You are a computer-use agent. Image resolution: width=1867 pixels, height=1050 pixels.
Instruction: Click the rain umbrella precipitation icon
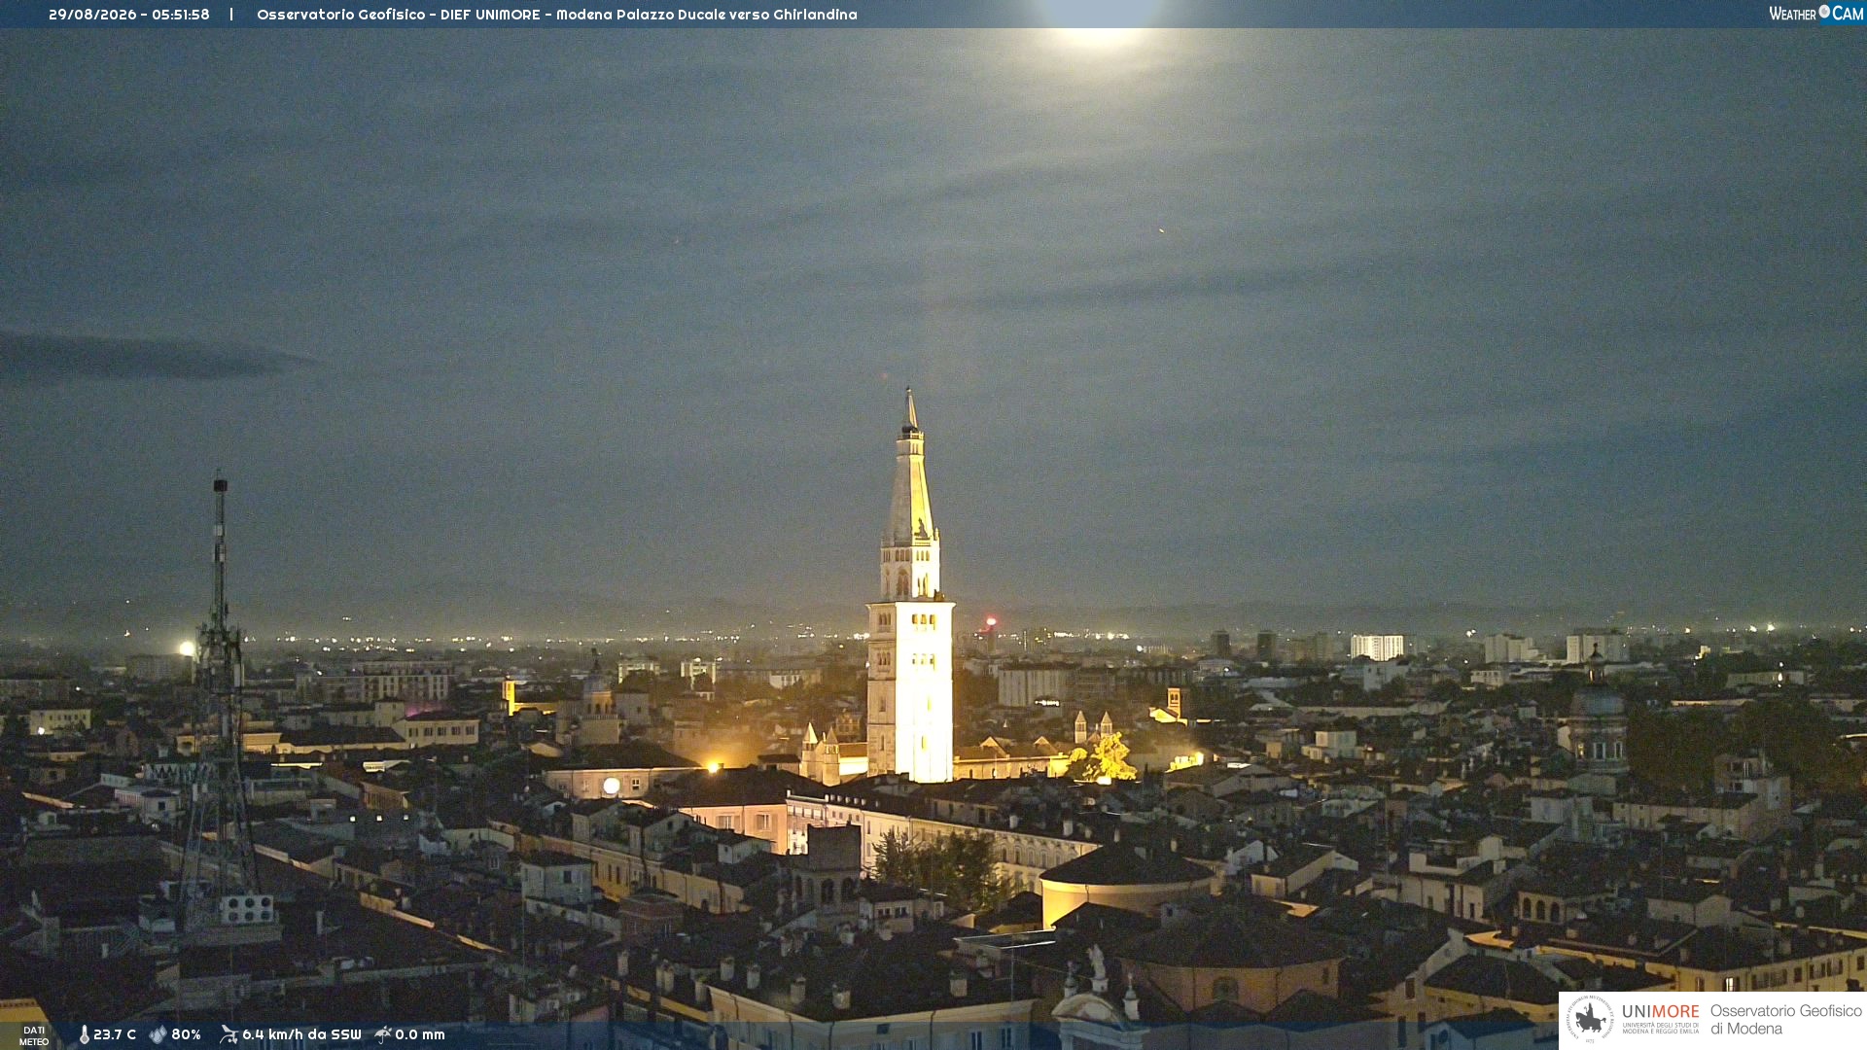(x=383, y=1034)
